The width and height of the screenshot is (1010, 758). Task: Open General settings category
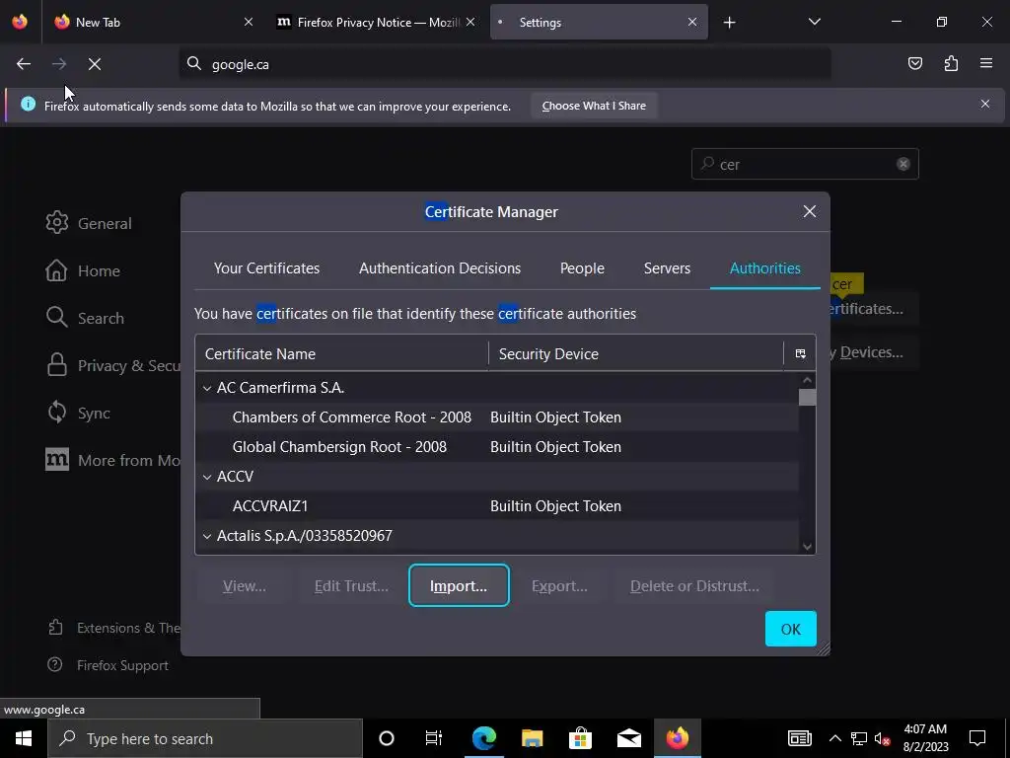[89, 223]
